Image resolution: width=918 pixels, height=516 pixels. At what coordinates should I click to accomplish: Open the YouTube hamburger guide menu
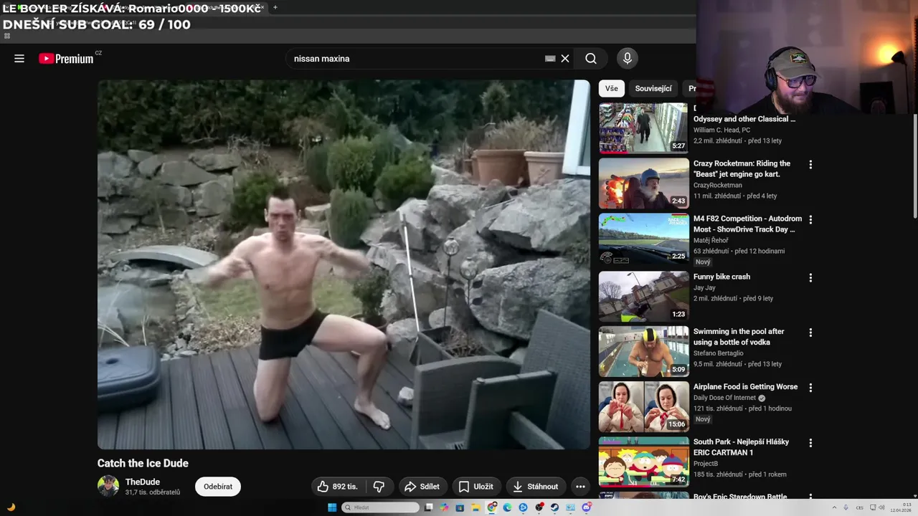pyautogui.click(x=19, y=59)
